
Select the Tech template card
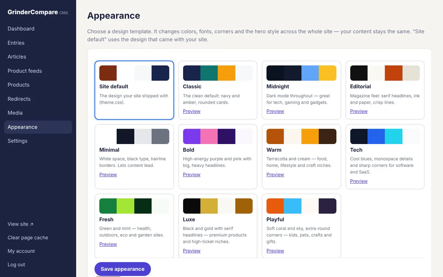385,157
